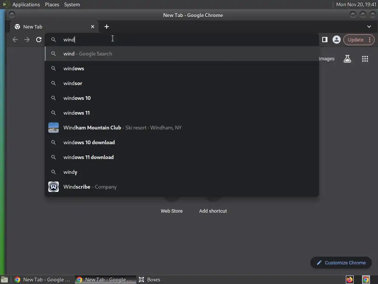Open a new tab with plus button
The height and width of the screenshot is (284, 378).
(x=107, y=27)
